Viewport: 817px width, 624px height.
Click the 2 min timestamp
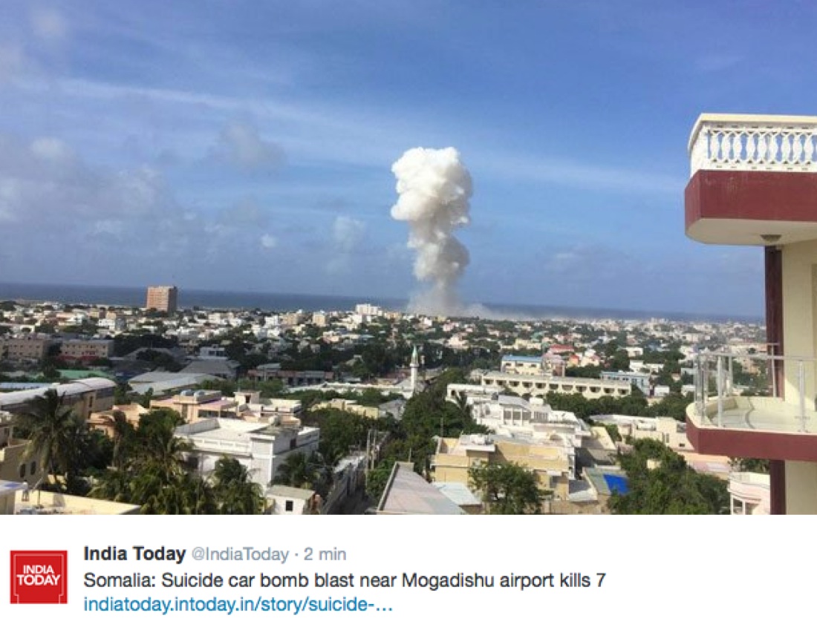(x=325, y=554)
